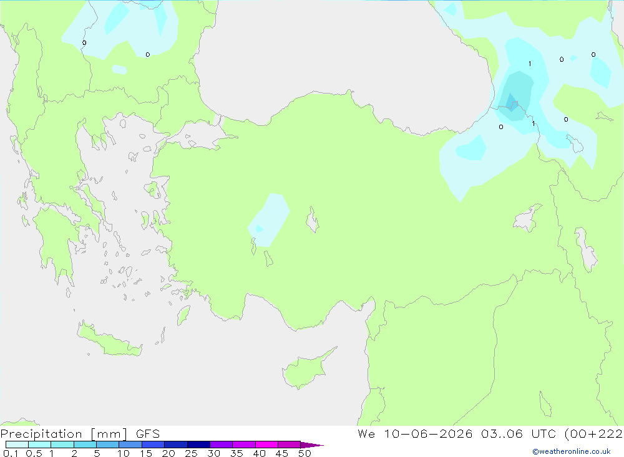Screen dimensions: 624x457
Task: Click the 'We 10-06-2026' date text
Action: click(415, 434)
